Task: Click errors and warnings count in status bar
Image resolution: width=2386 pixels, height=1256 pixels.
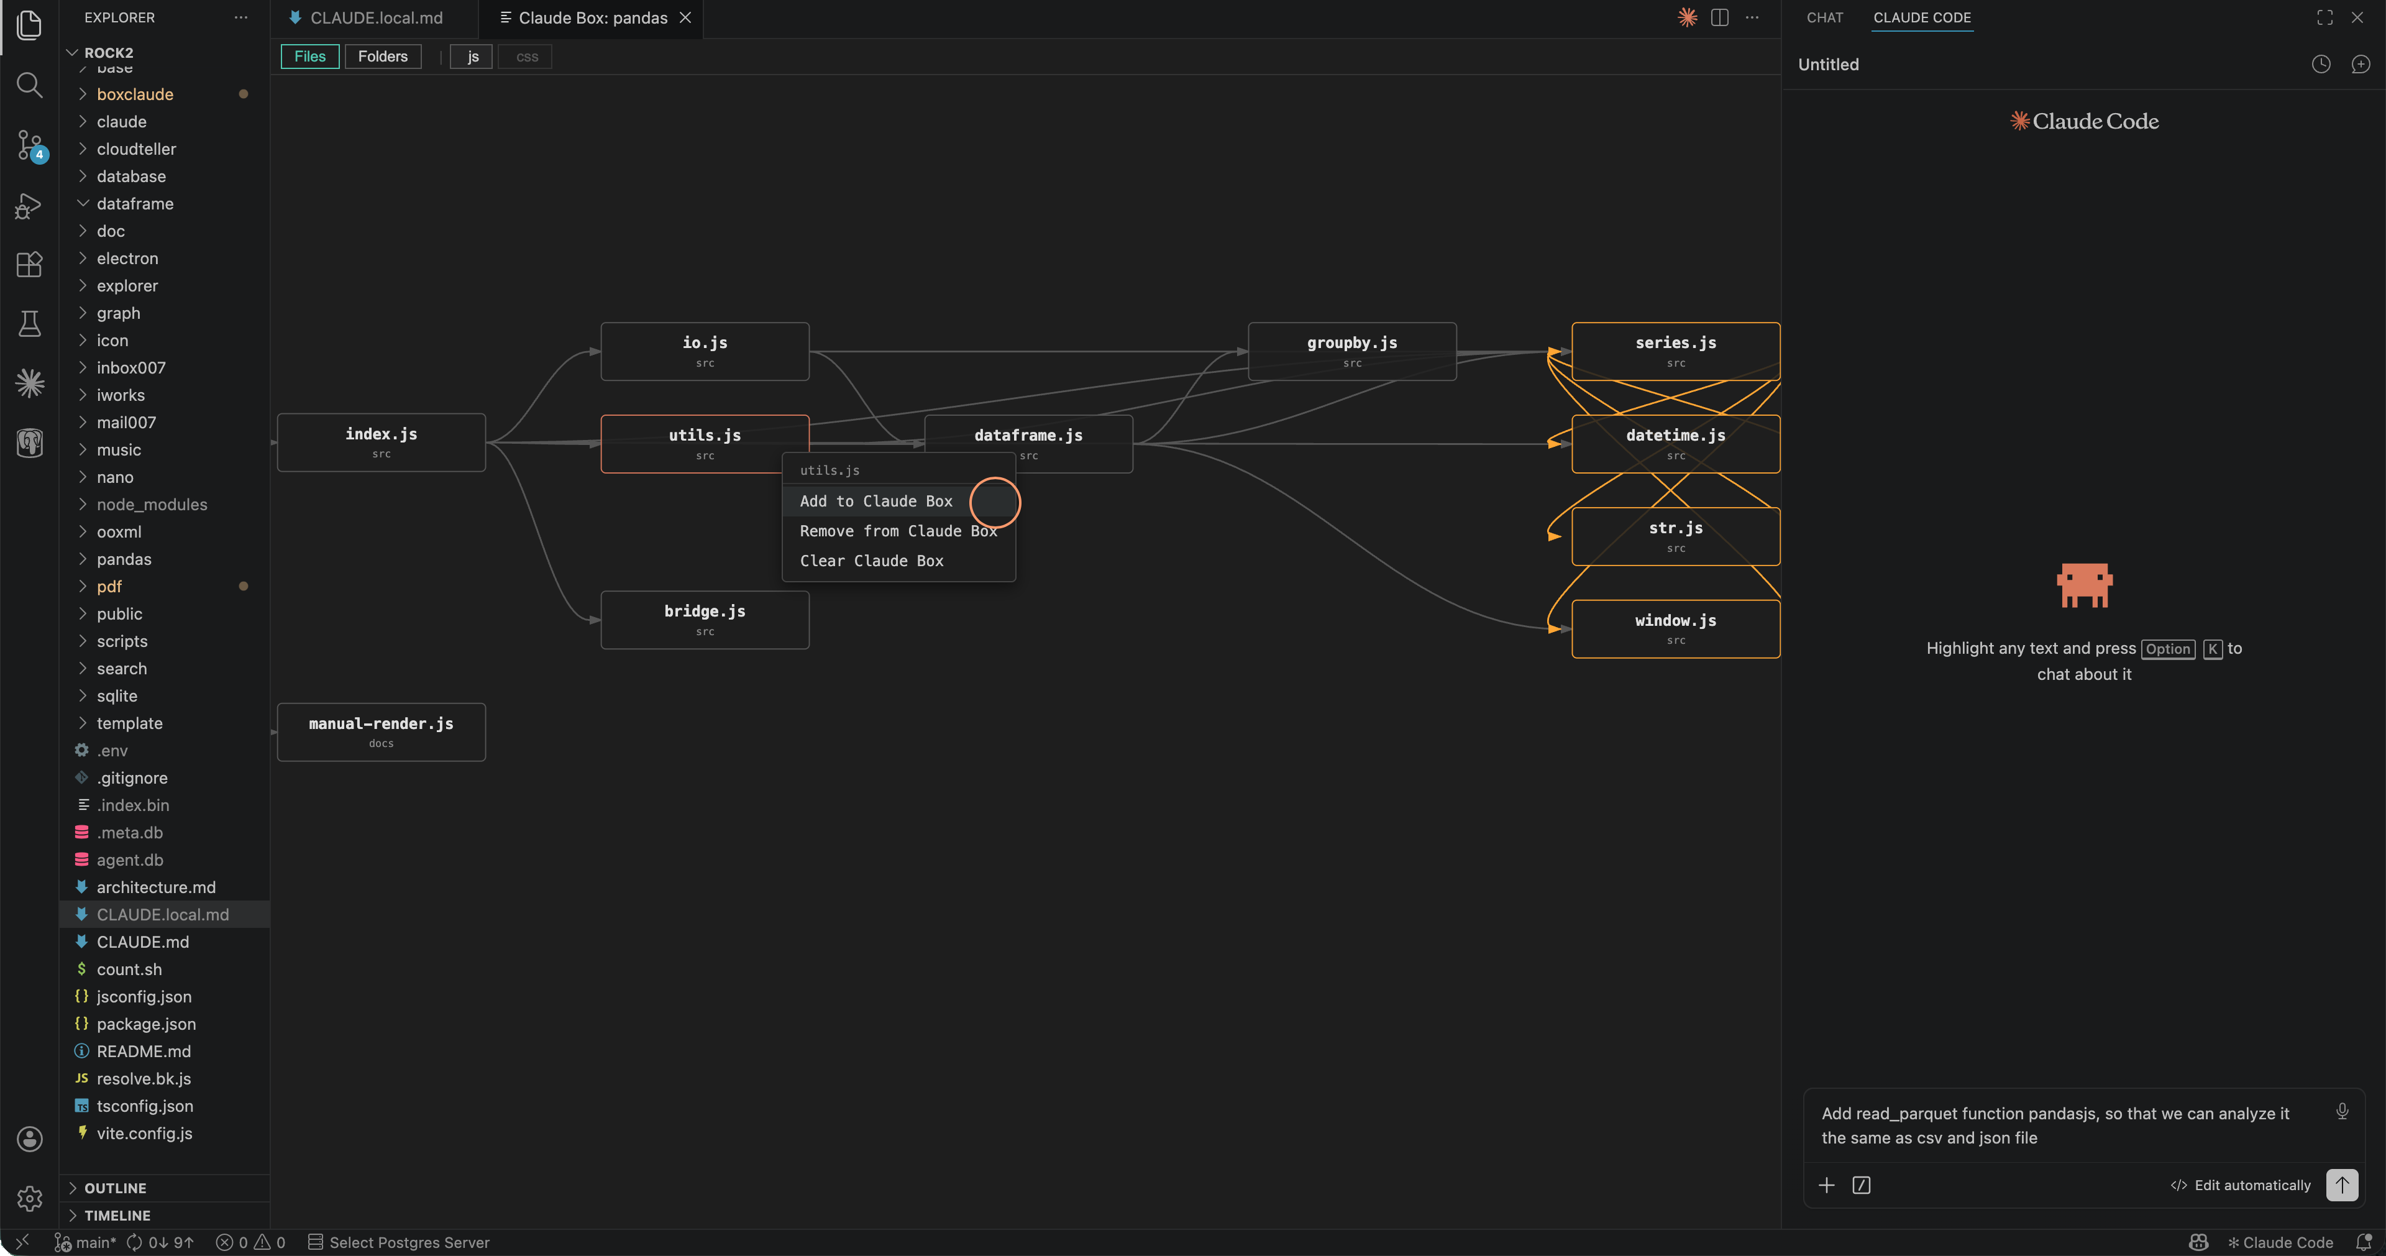Action: click(251, 1242)
